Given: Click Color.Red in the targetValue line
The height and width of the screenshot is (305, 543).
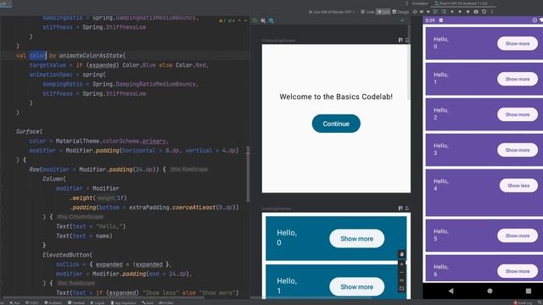Looking at the screenshot, I should pos(191,65).
